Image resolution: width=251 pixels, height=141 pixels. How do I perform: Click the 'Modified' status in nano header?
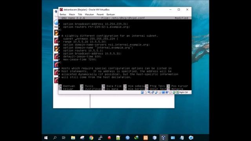[181, 18]
